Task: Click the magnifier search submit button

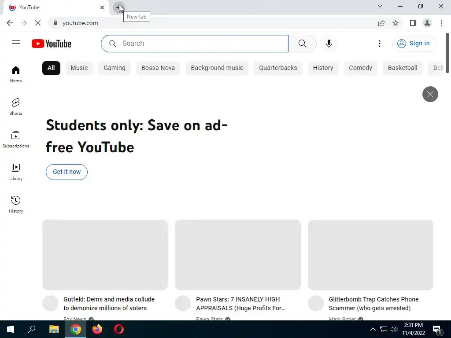Action: [302, 44]
